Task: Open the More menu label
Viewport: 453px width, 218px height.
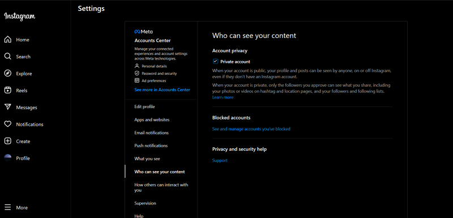Action: pyautogui.click(x=22, y=208)
